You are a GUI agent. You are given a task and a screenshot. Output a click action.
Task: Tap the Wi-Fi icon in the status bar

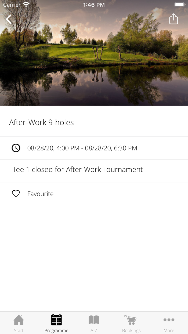[26, 5]
